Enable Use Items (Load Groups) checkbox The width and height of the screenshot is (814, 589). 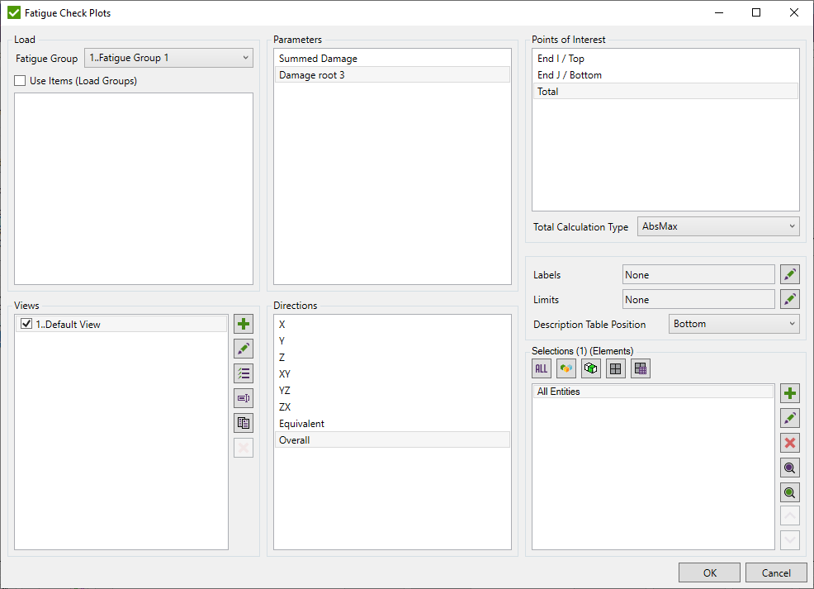point(21,81)
